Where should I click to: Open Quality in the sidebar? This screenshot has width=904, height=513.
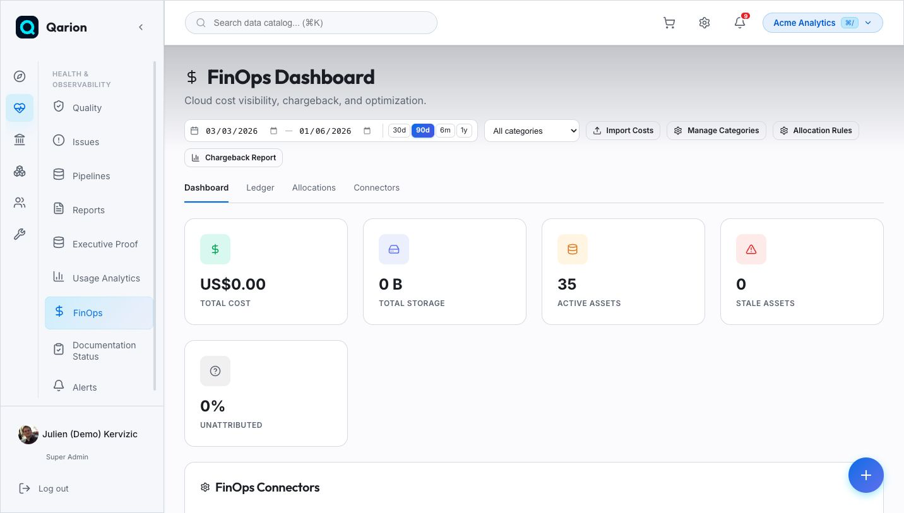point(99,108)
